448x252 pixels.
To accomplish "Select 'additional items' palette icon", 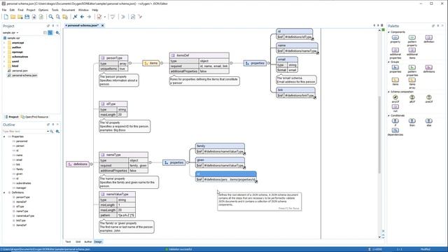I will click(412, 50).
